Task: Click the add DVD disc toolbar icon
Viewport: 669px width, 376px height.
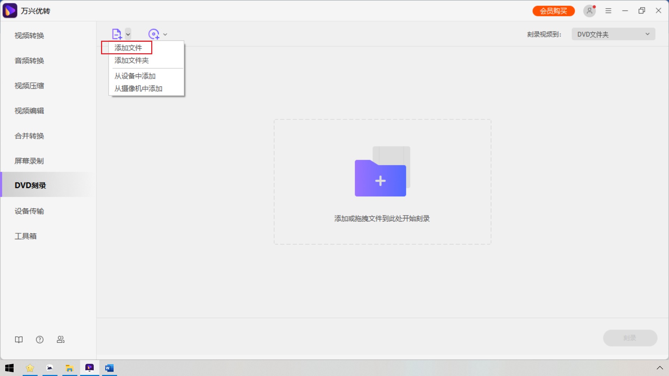Action: pyautogui.click(x=154, y=34)
